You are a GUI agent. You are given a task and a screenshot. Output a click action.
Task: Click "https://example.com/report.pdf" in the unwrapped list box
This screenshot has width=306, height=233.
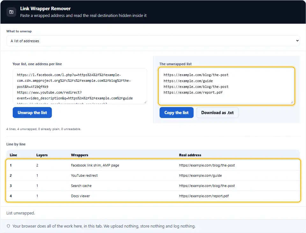[x=193, y=93]
